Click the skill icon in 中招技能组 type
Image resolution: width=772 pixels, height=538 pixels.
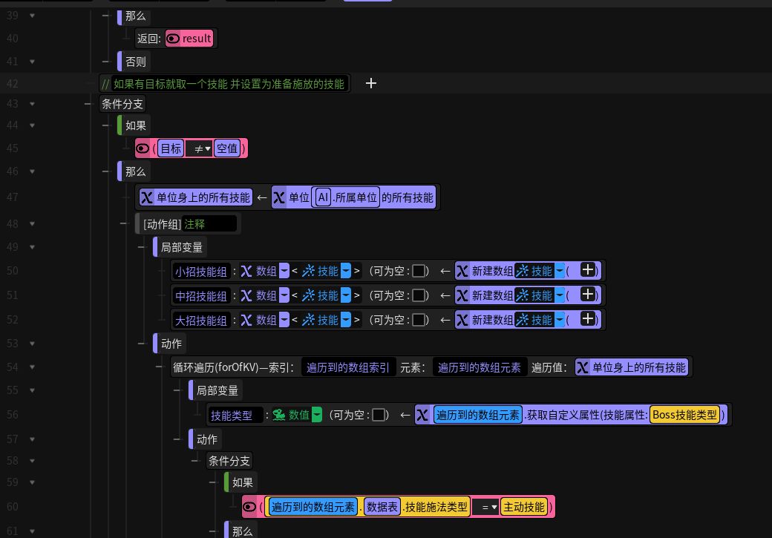click(x=308, y=295)
